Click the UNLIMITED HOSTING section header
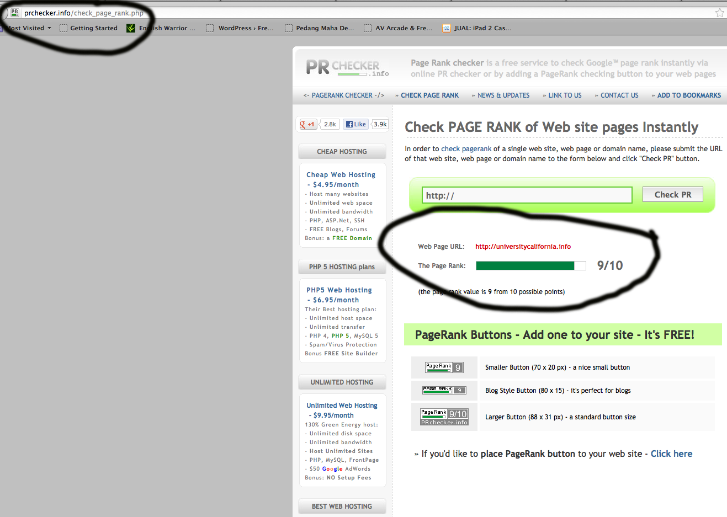The image size is (727, 517). tap(342, 382)
